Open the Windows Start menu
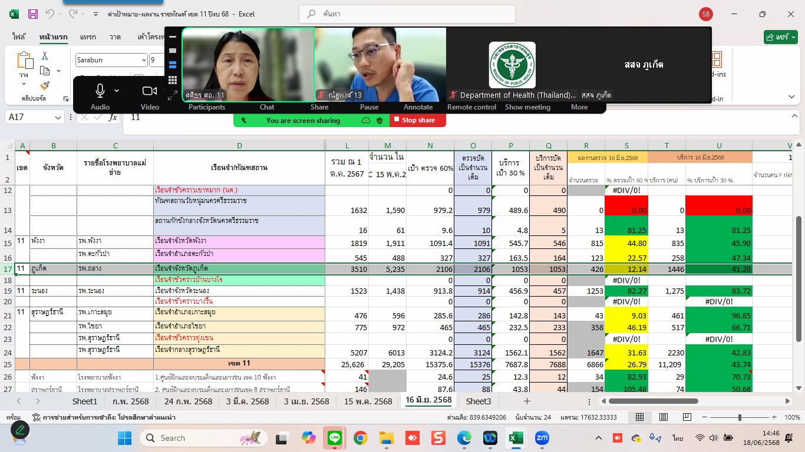 (x=124, y=438)
